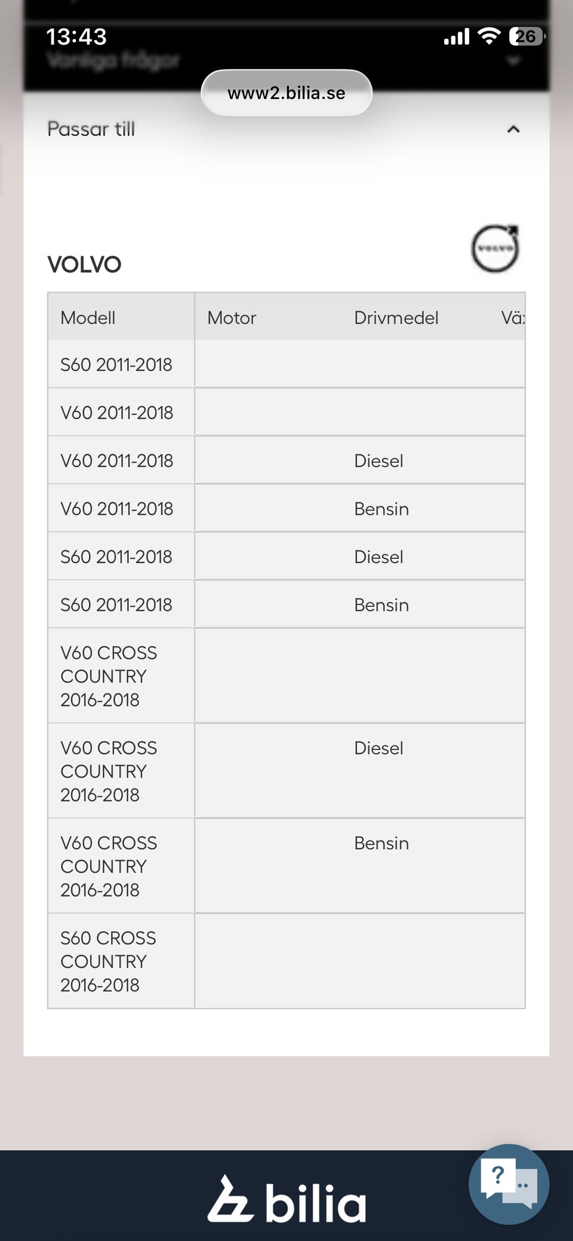Click the Drivmedel column header

click(396, 318)
